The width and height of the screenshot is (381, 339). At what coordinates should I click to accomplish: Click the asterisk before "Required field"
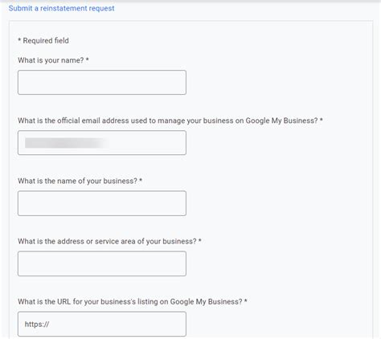19,40
